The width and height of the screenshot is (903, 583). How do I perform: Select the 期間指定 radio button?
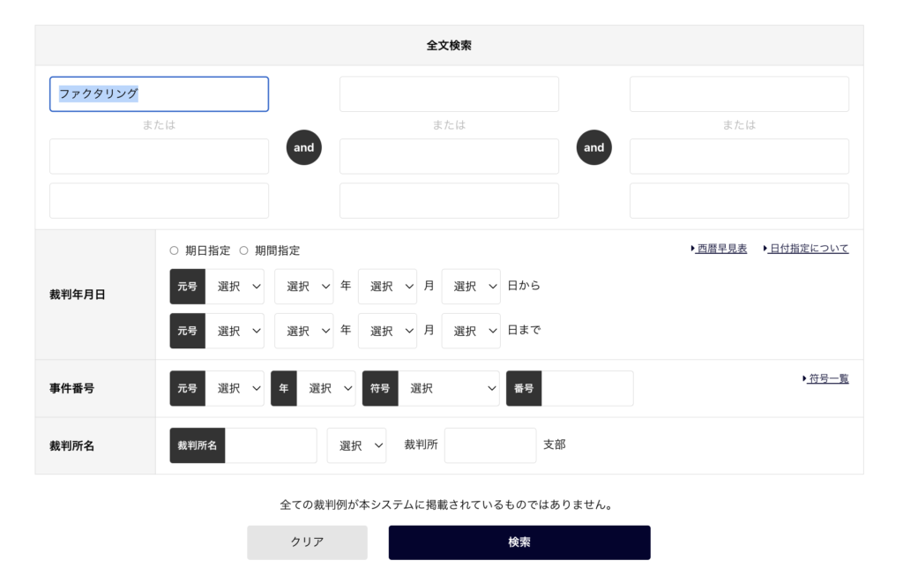243,250
